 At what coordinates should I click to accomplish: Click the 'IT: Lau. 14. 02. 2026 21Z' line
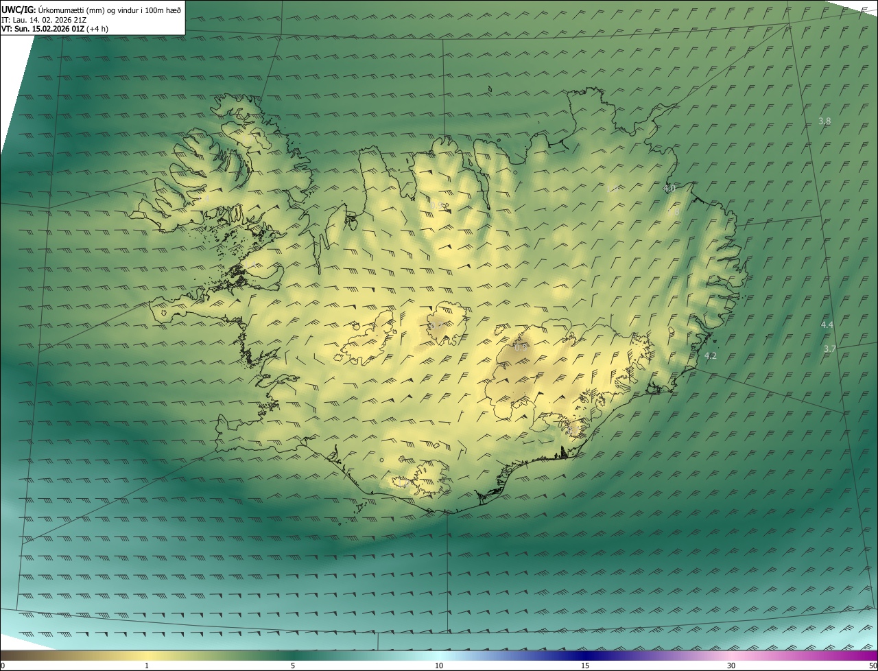pos(44,20)
